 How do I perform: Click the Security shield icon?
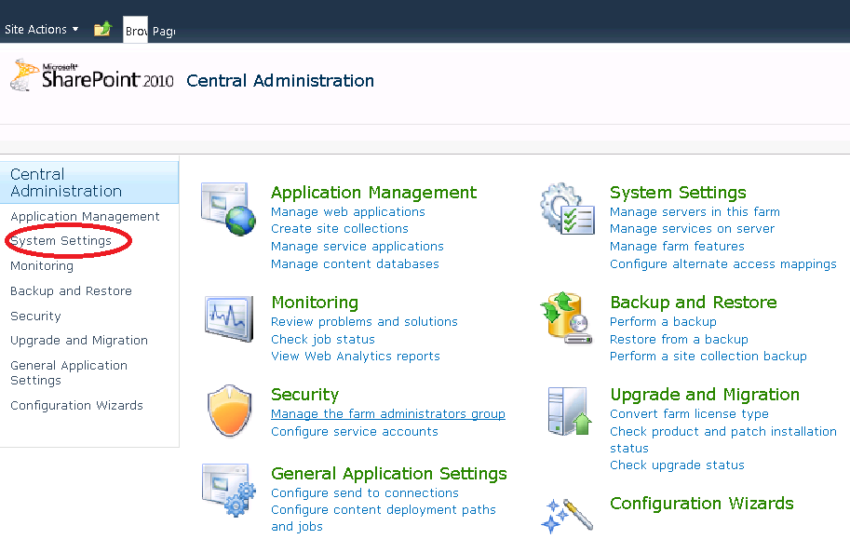coord(230,411)
